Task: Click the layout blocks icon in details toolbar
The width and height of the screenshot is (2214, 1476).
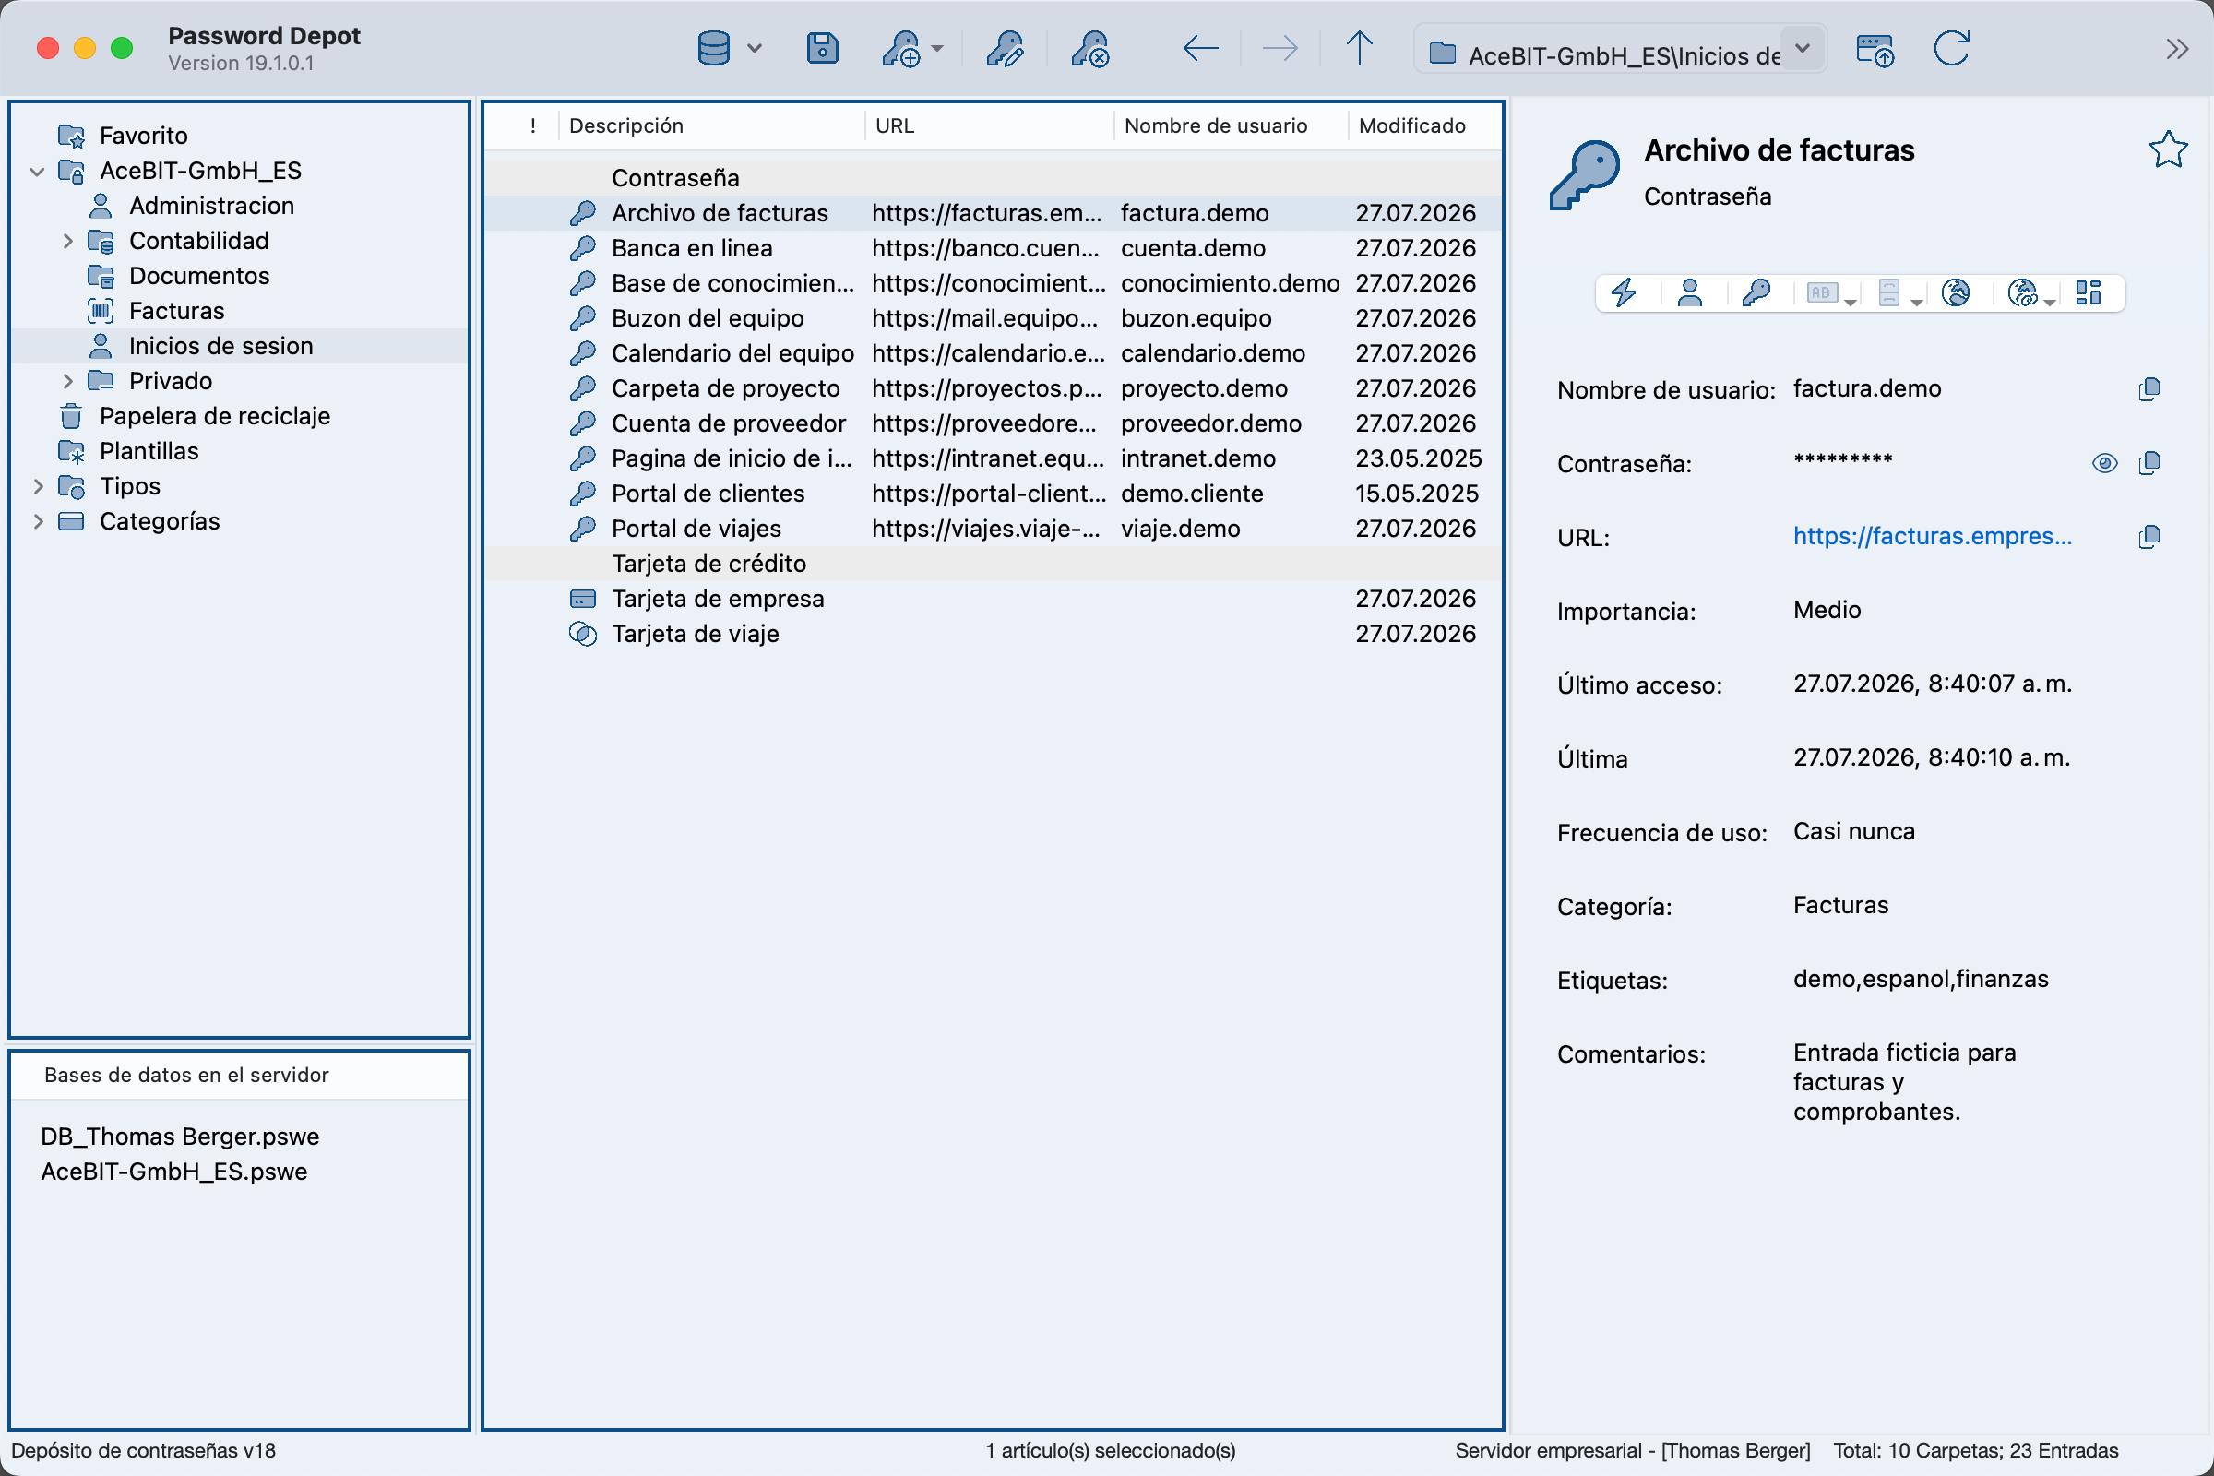Action: click(2088, 292)
